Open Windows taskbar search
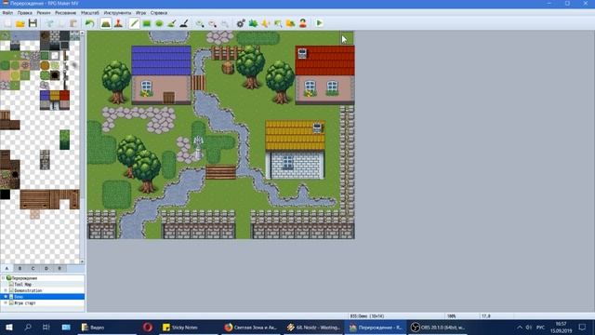This screenshot has width=595, height=335. pyautogui.click(x=28, y=327)
